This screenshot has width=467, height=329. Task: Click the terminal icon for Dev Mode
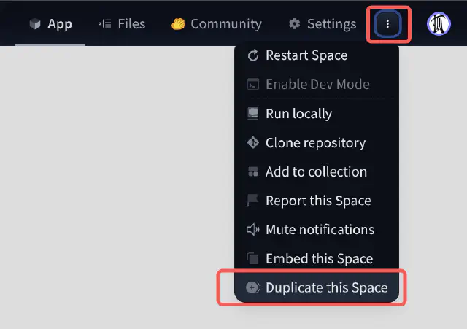tap(253, 85)
